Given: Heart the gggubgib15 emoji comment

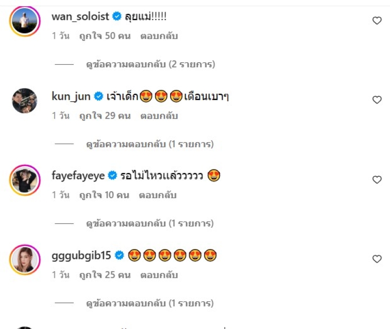Looking at the screenshot, I should tap(377, 259).
